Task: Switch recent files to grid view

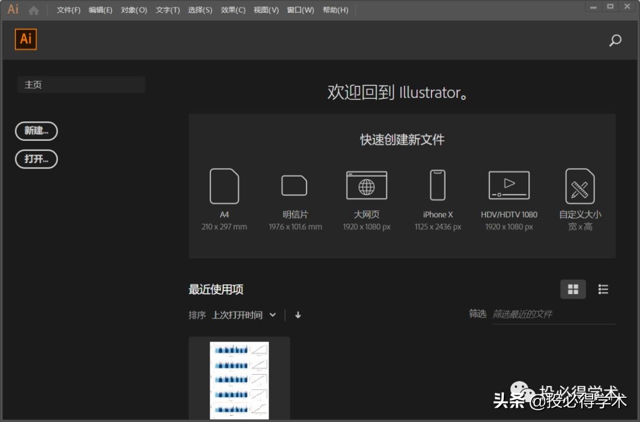Action: point(572,289)
